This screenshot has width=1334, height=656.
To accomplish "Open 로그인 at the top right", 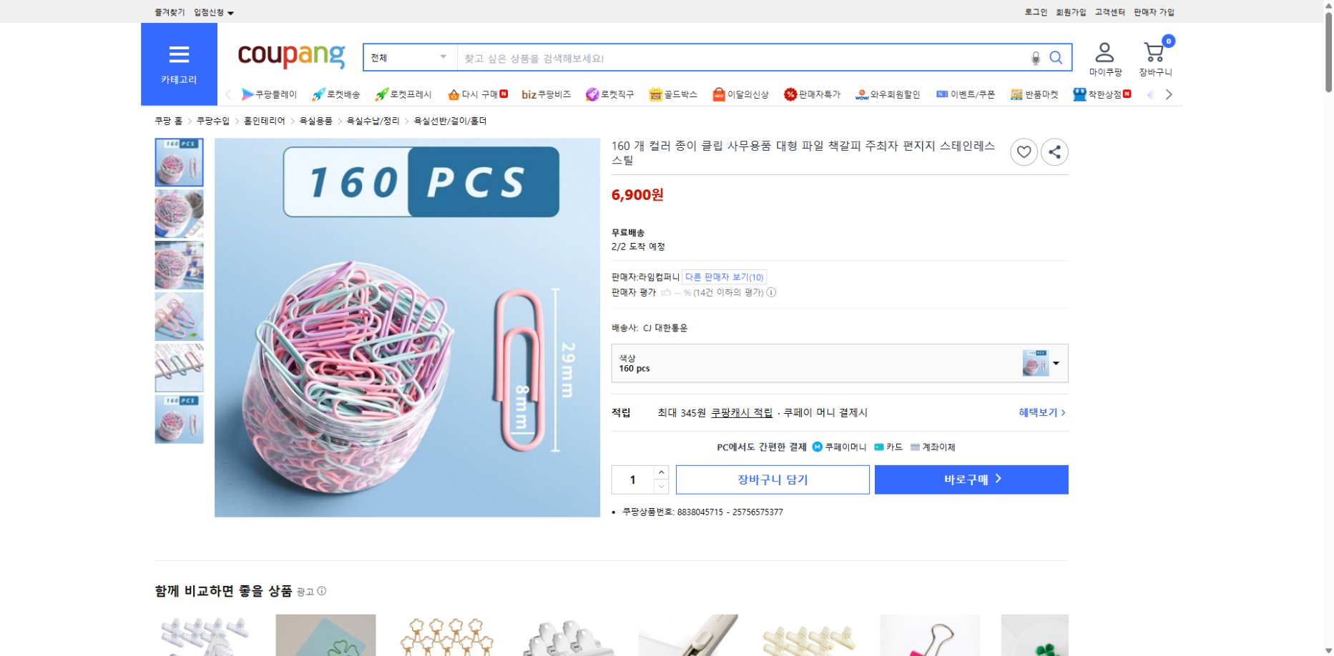I will pos(1034,12).
